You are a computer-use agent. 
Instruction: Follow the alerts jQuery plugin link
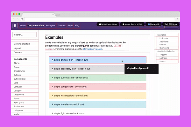click(93, 49)
